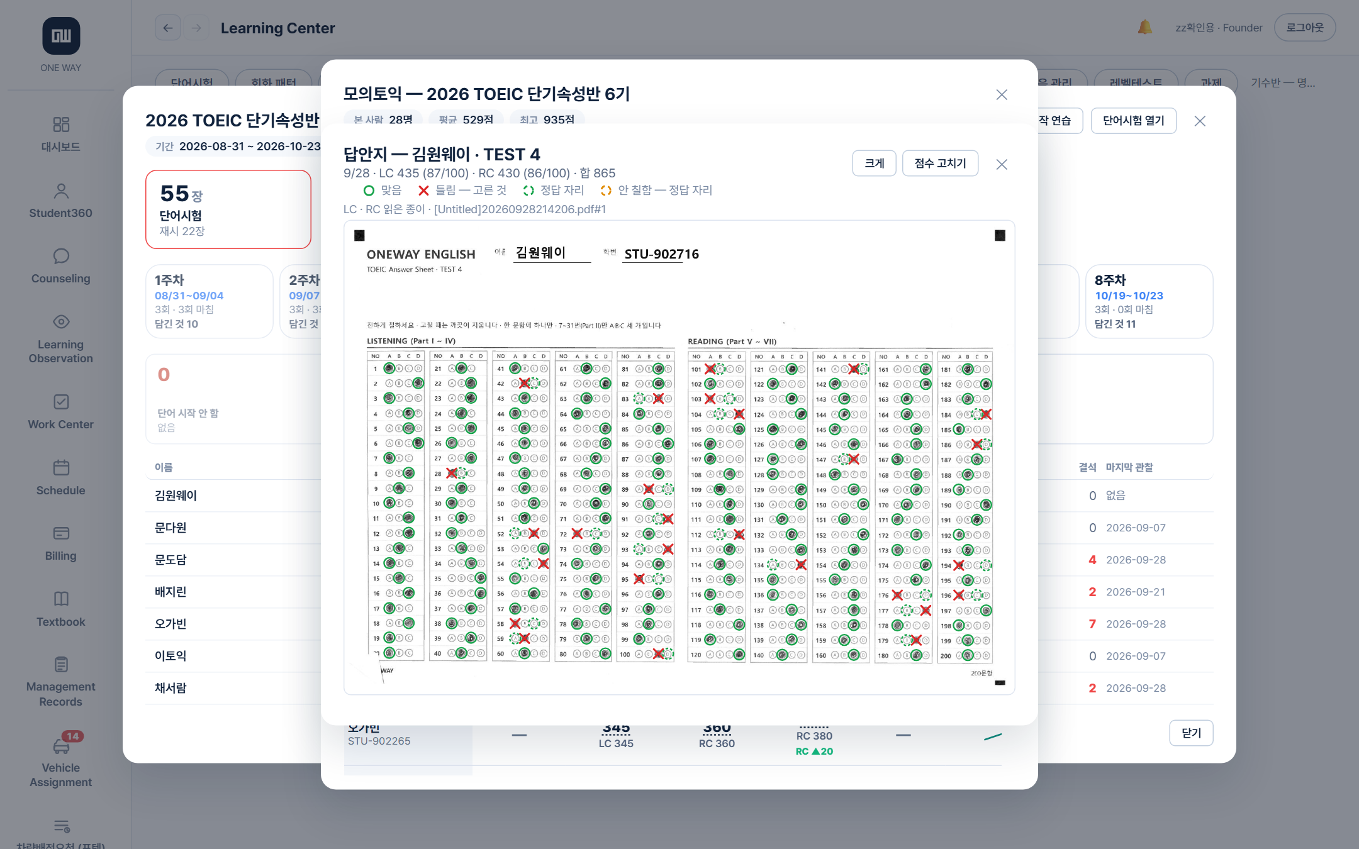Go forward with the right arrow button
Image resolution: width=1359 pixels, height=849 pixels.
coord(196,28)
